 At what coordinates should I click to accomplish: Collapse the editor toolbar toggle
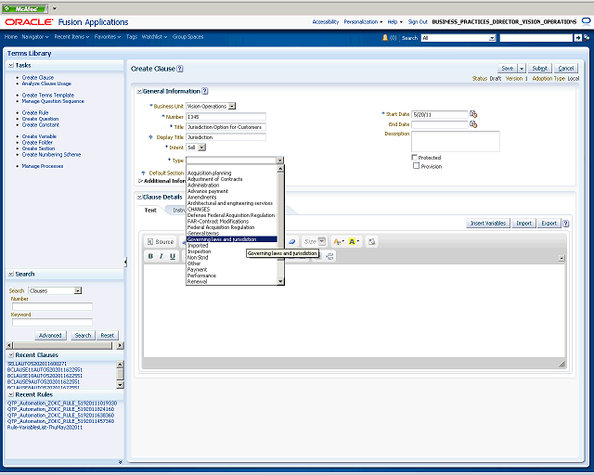[562, 258]
